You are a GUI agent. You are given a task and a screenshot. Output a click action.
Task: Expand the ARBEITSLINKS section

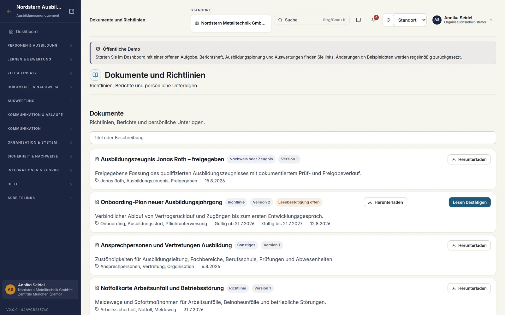click(x=40, y=198)
